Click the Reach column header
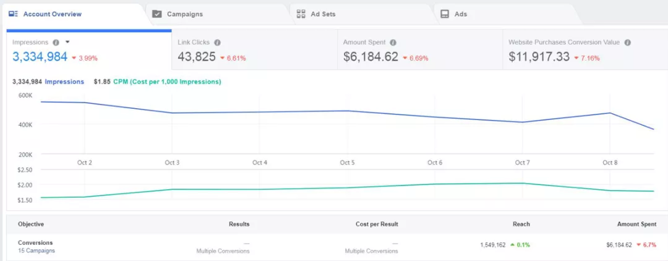668x261 pixels. (521, 224)
